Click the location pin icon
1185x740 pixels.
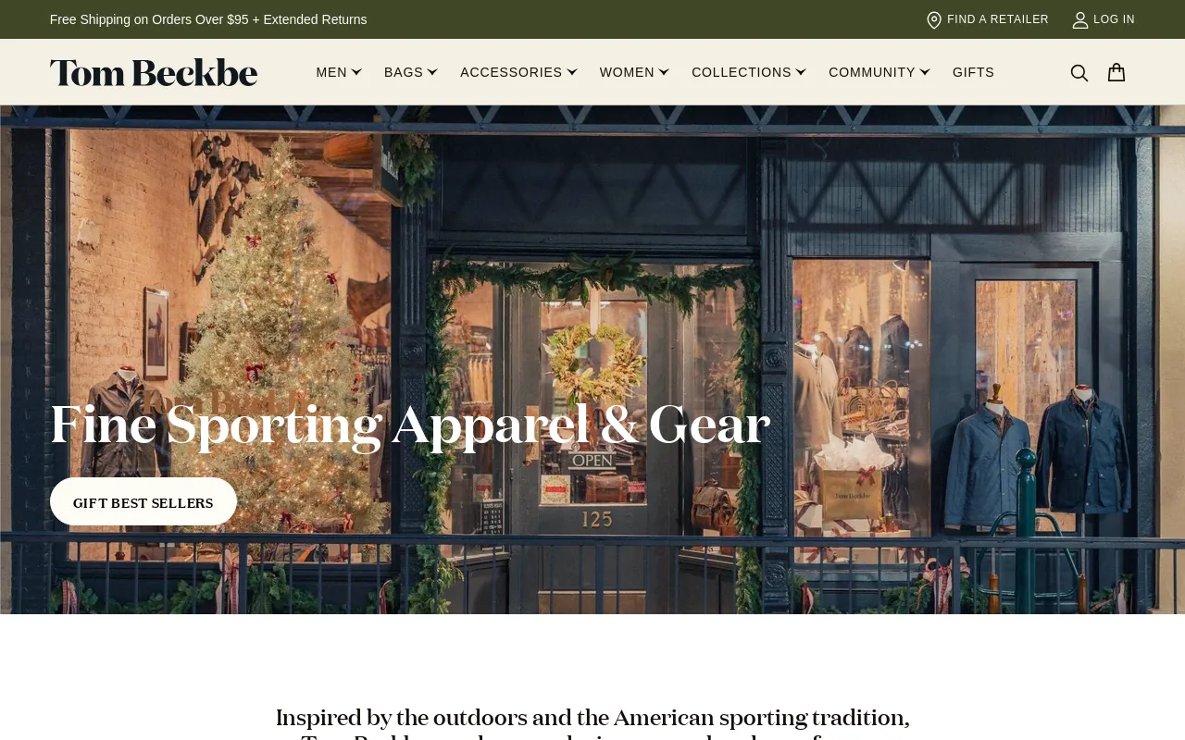pos(934,20)
